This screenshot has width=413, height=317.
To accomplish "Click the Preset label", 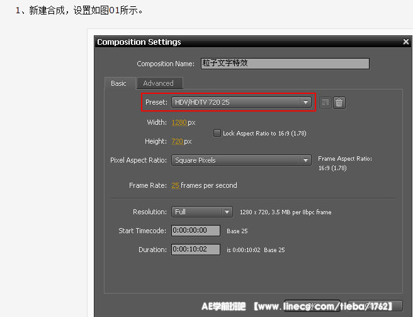I will coord(156,102).
